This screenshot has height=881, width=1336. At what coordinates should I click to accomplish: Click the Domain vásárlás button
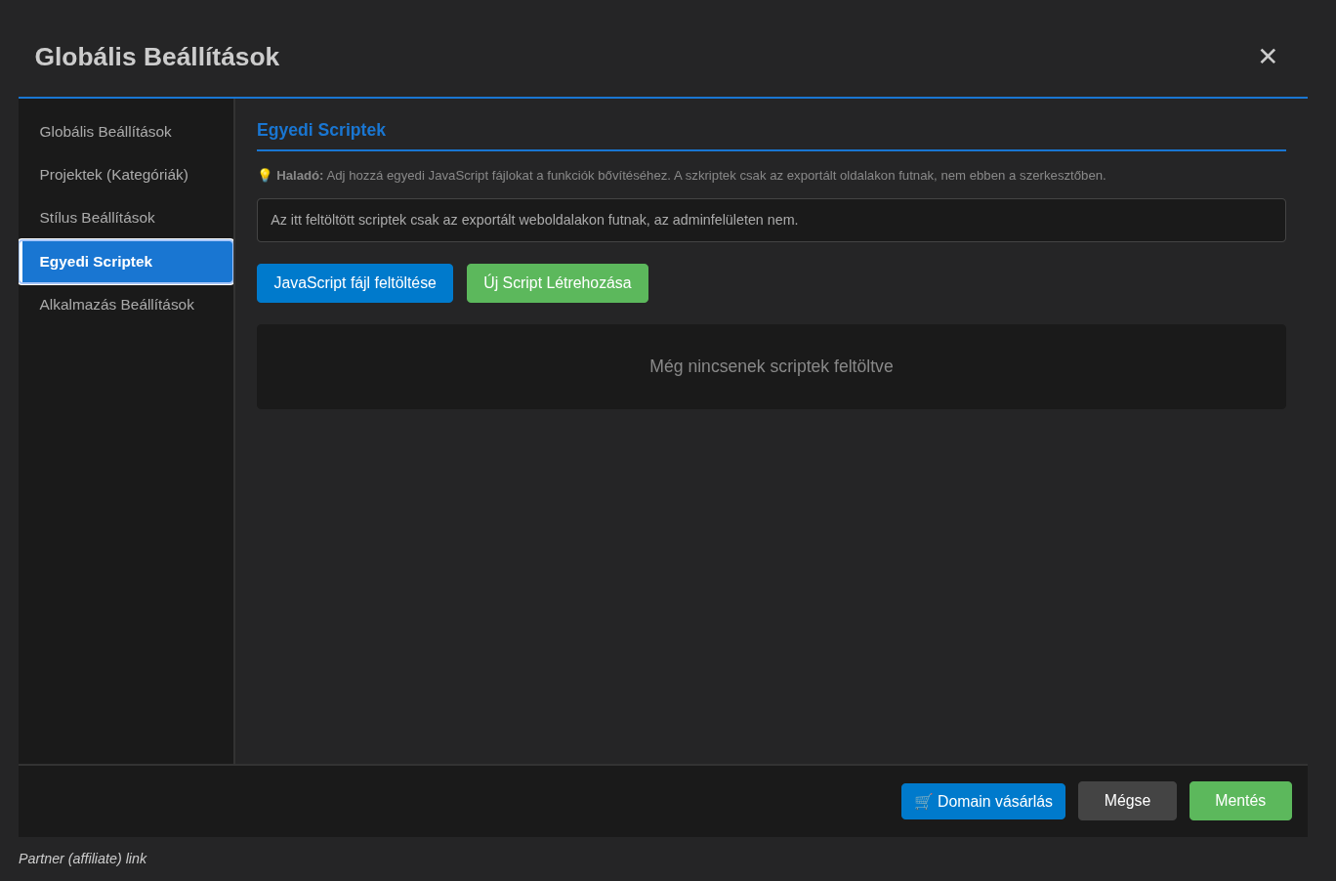(983, 801)
